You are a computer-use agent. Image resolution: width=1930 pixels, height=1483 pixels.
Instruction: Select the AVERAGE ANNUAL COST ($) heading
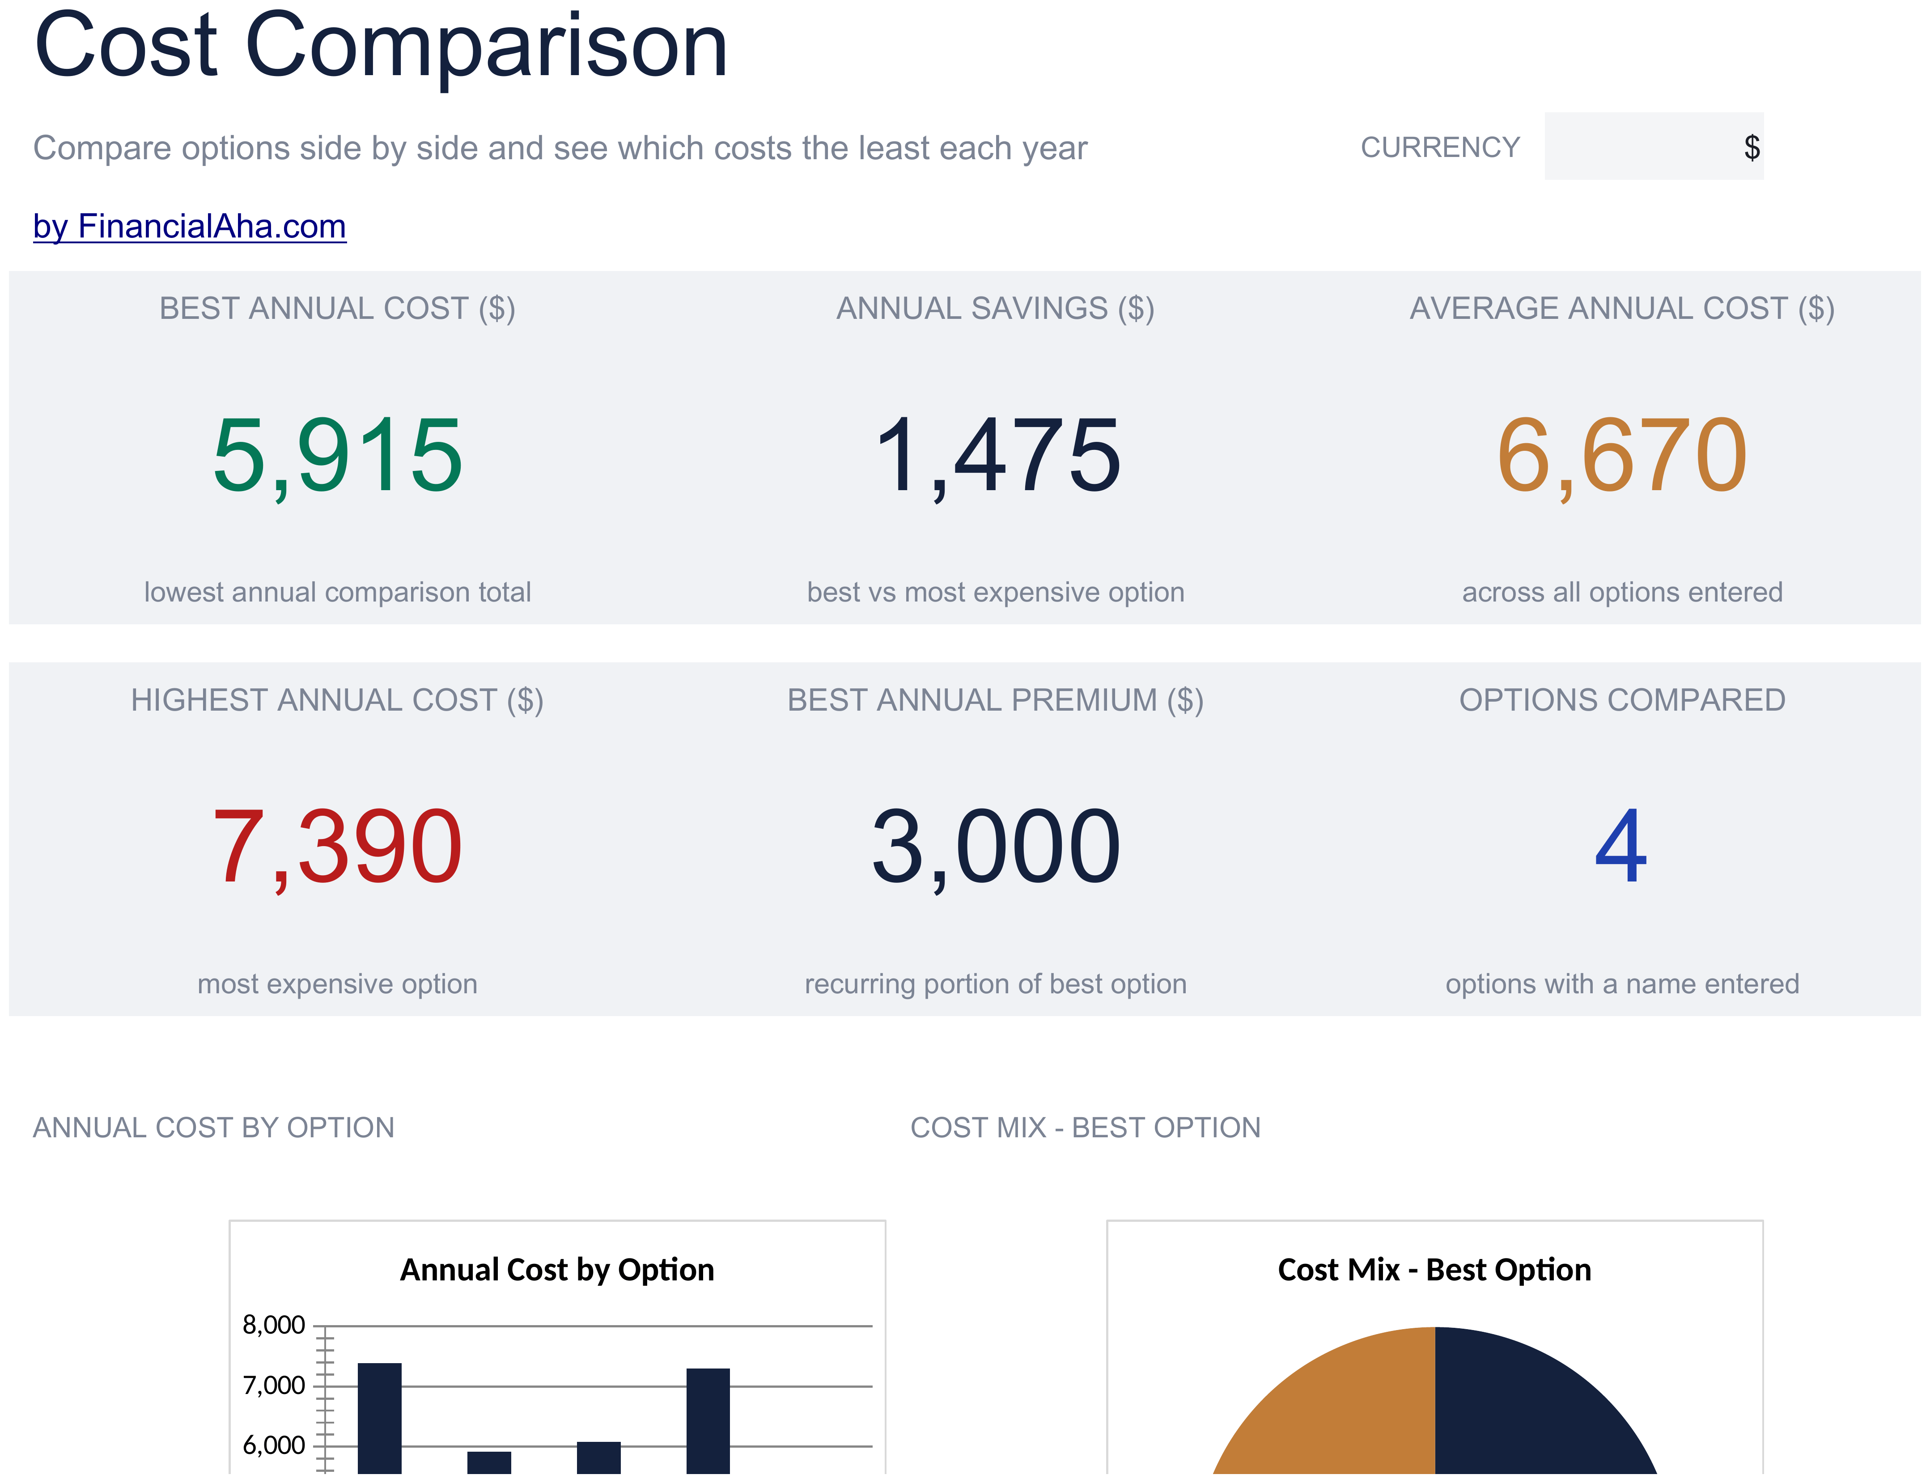[1622, 308]
